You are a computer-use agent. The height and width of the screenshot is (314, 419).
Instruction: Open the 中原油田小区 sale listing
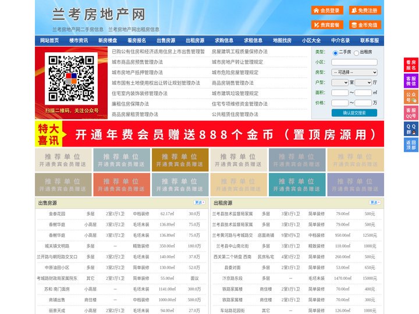[57, 267]
